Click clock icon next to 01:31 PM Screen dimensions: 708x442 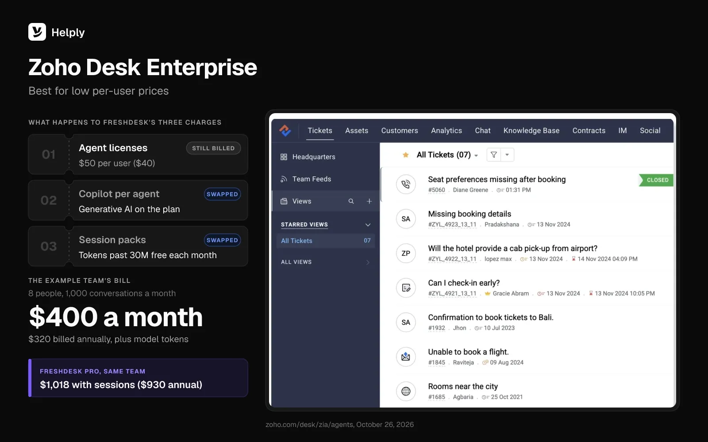500,190
